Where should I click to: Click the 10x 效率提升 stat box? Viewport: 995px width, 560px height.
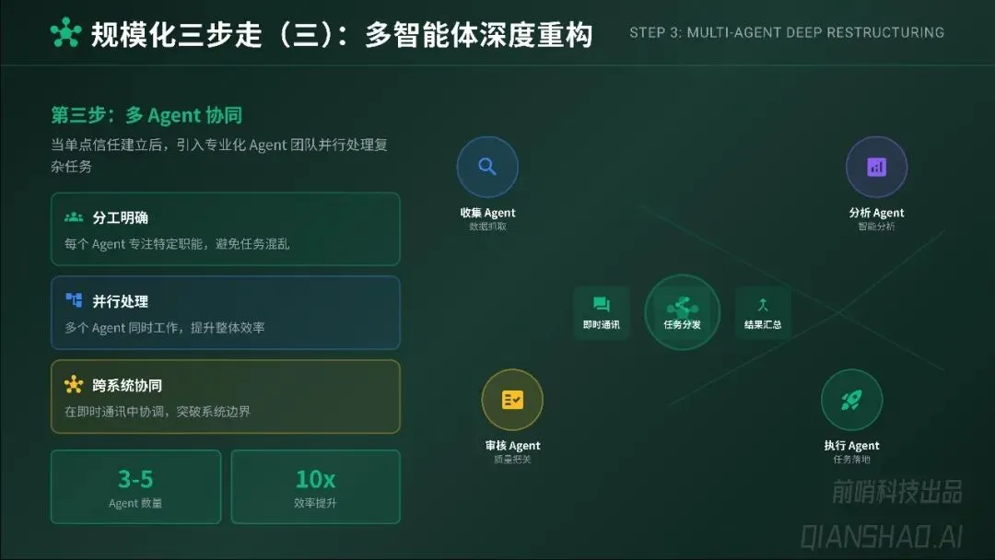tap(315, 486)
